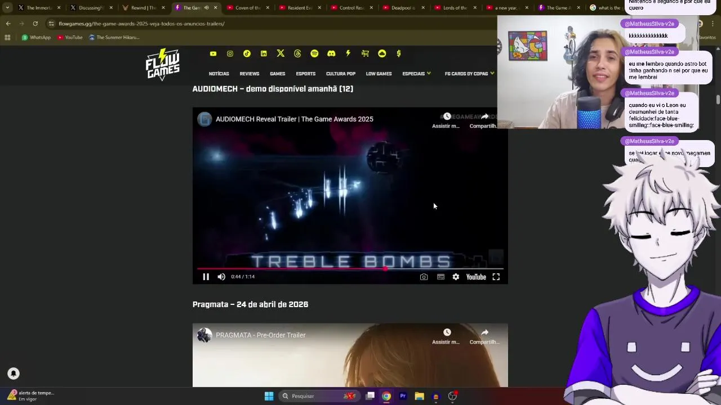Expand the Especiais dropdown menu
Viewport: 721px width, 405px height.
click(417, 74)
